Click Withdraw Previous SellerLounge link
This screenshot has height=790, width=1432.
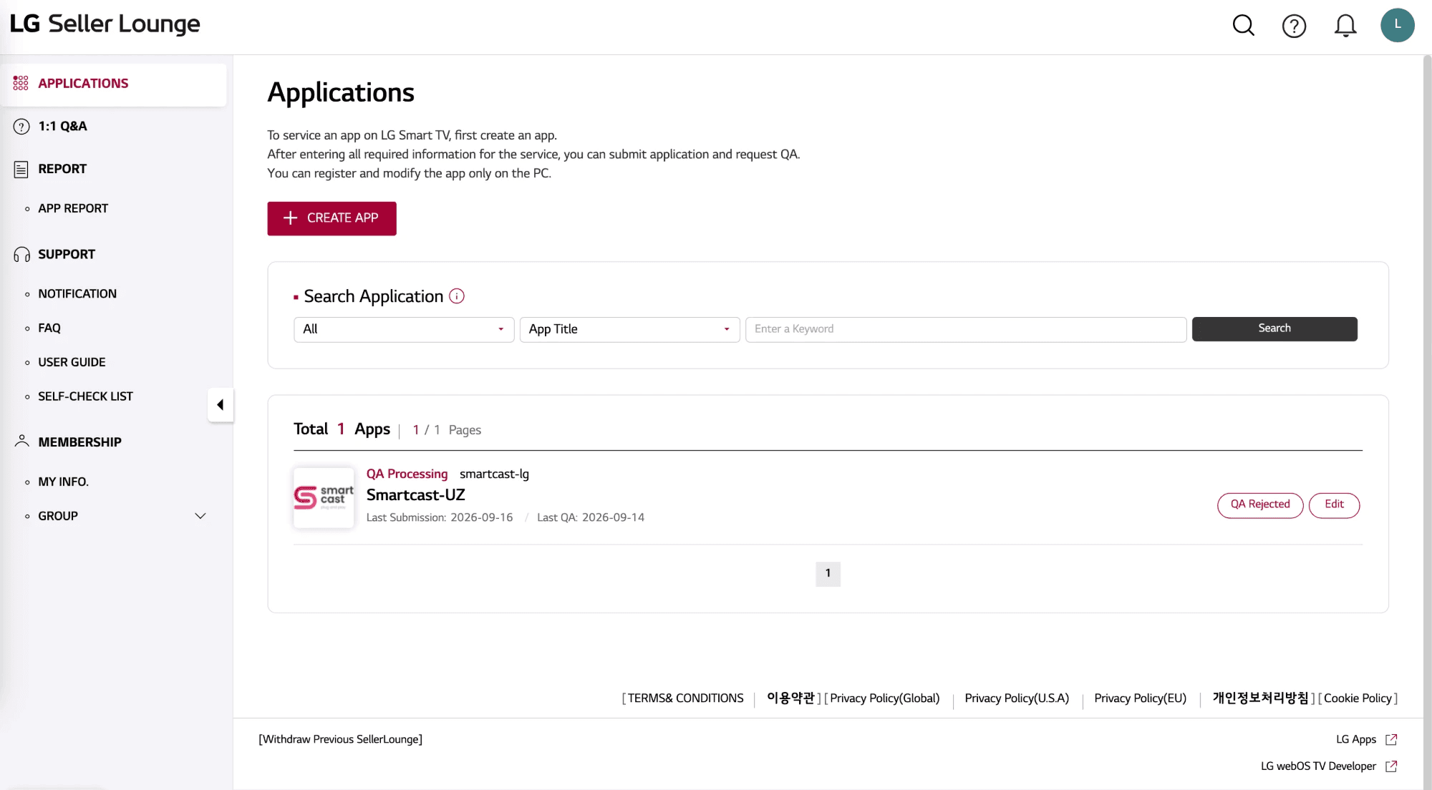341,739
